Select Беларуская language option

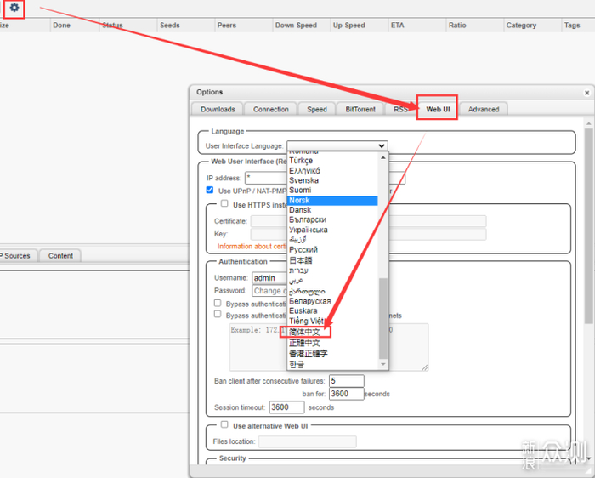click(x=333, y=301)
